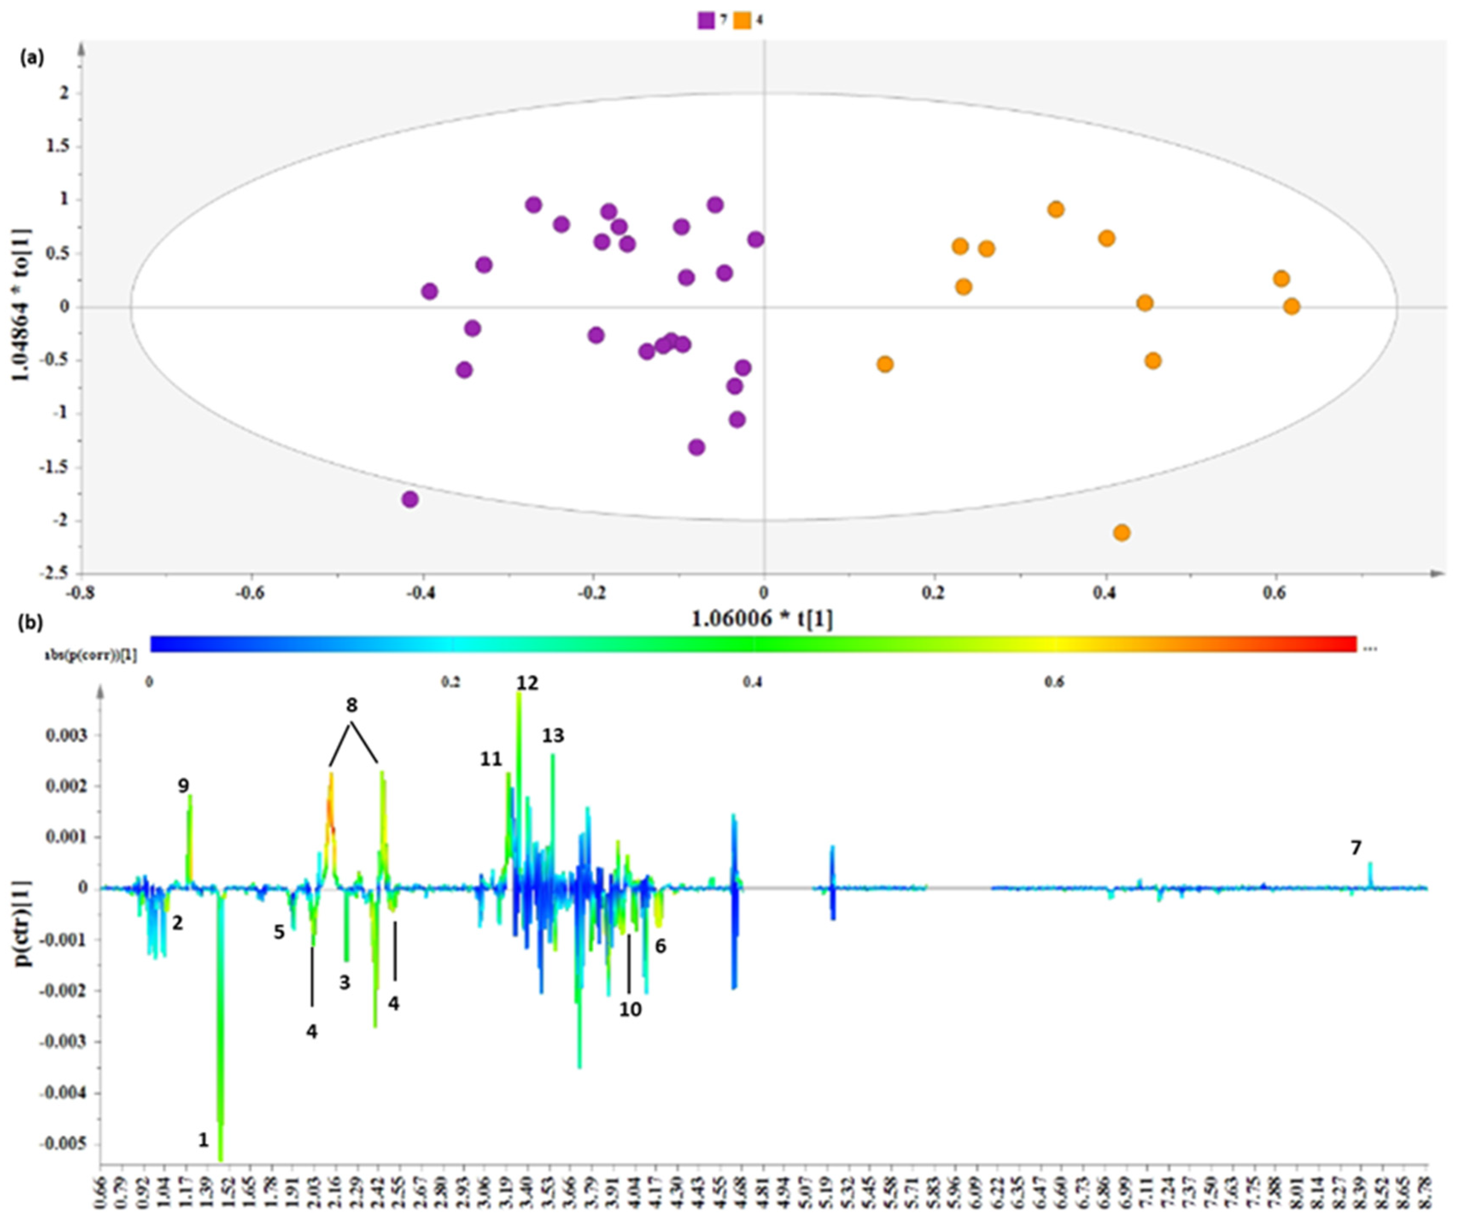Click peak label 8 above the bracket

point(352,705)
